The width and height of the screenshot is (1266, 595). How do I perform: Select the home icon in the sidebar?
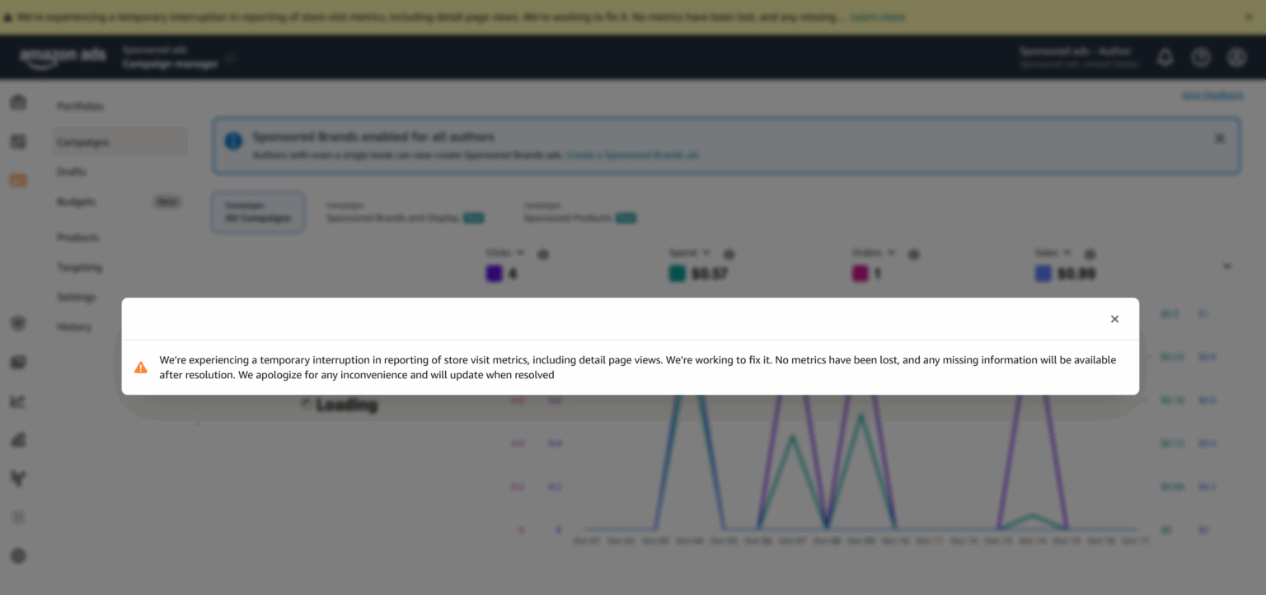coord(18,101)
